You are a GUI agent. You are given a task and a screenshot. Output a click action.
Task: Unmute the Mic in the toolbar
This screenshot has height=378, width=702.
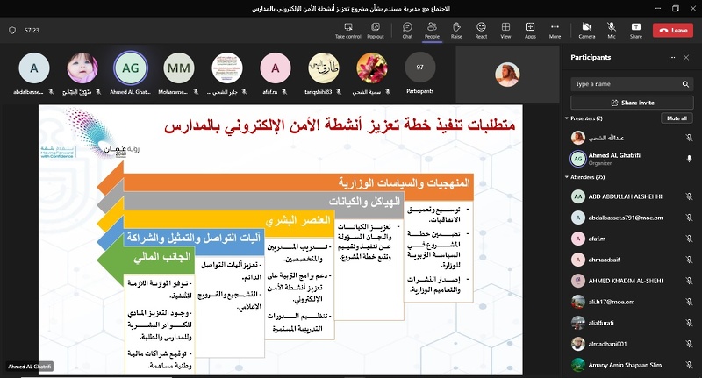[612, 30]
